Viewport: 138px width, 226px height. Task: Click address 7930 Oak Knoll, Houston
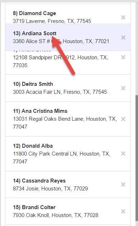[x=56, y=215]
